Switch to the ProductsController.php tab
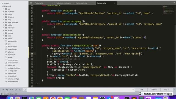This screenshot has width=176, height=99. [x=63, y=3]
